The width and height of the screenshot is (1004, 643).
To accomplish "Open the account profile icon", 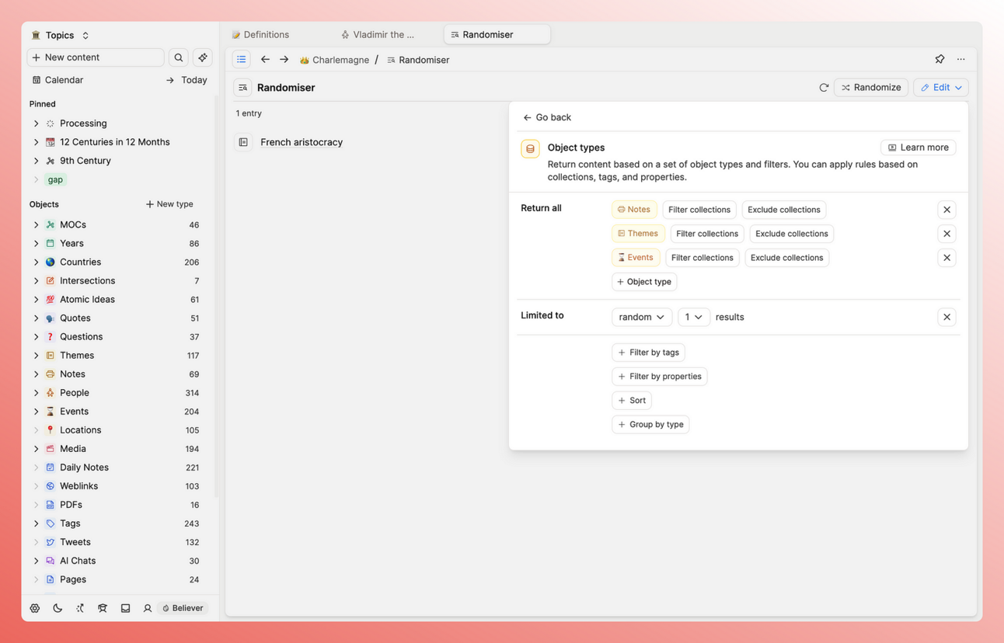I will click(x=148, y=608).
